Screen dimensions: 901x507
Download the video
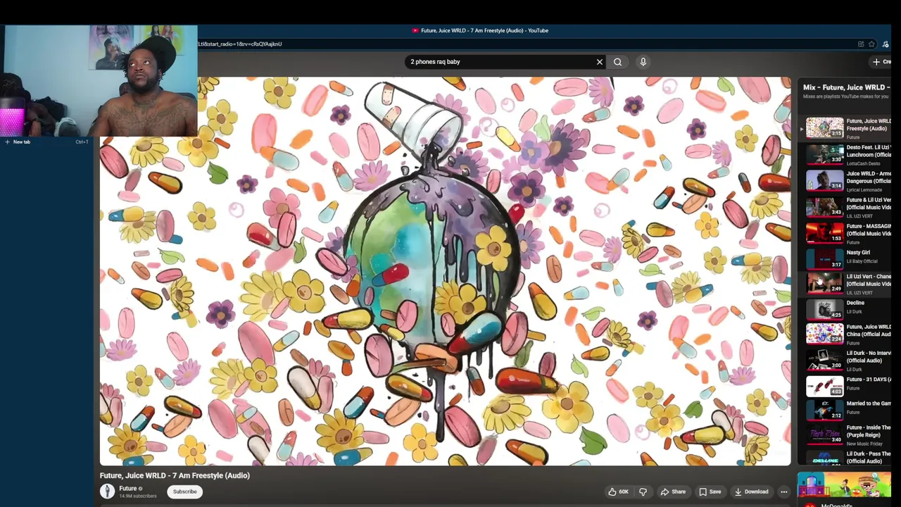coord(751,492)
